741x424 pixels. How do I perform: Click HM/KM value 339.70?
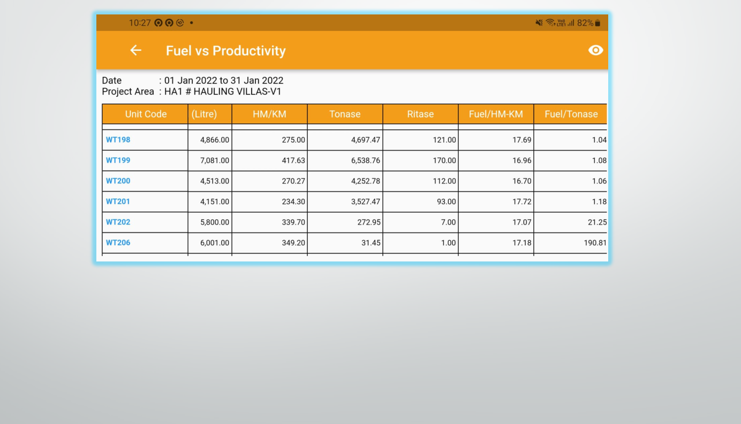pyautogui.click(x=293, y=222)
